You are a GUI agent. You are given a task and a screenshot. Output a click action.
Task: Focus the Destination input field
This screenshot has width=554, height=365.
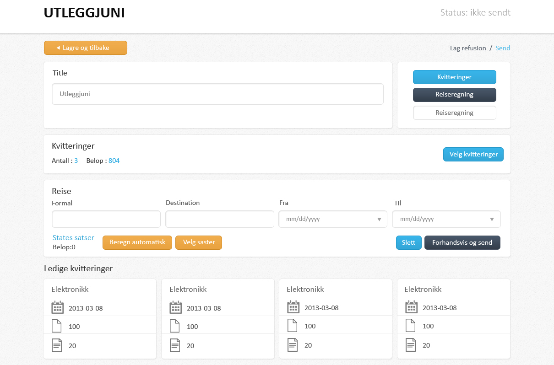[219, 219]
